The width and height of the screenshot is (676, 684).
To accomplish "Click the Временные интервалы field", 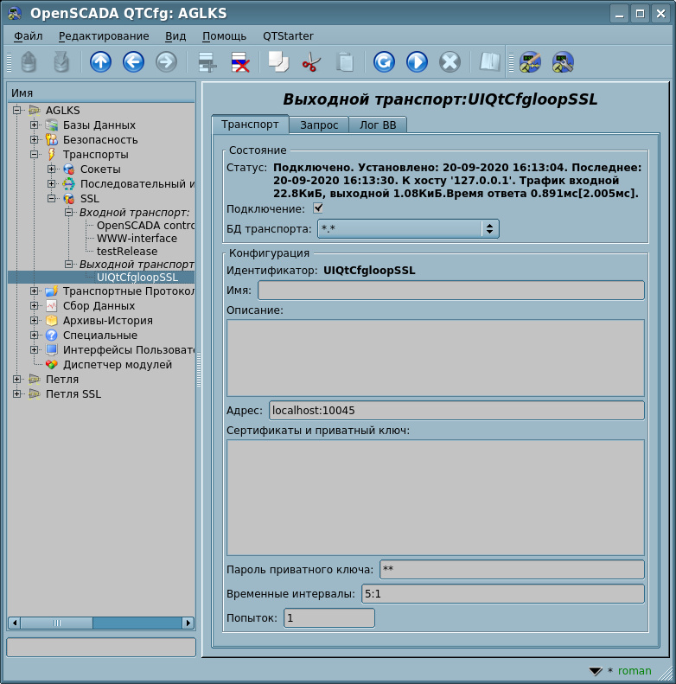I will click(503, 594).
